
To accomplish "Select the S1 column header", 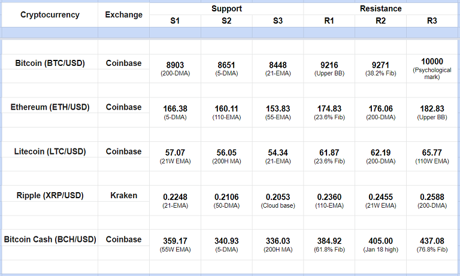I will pos(175,21).
